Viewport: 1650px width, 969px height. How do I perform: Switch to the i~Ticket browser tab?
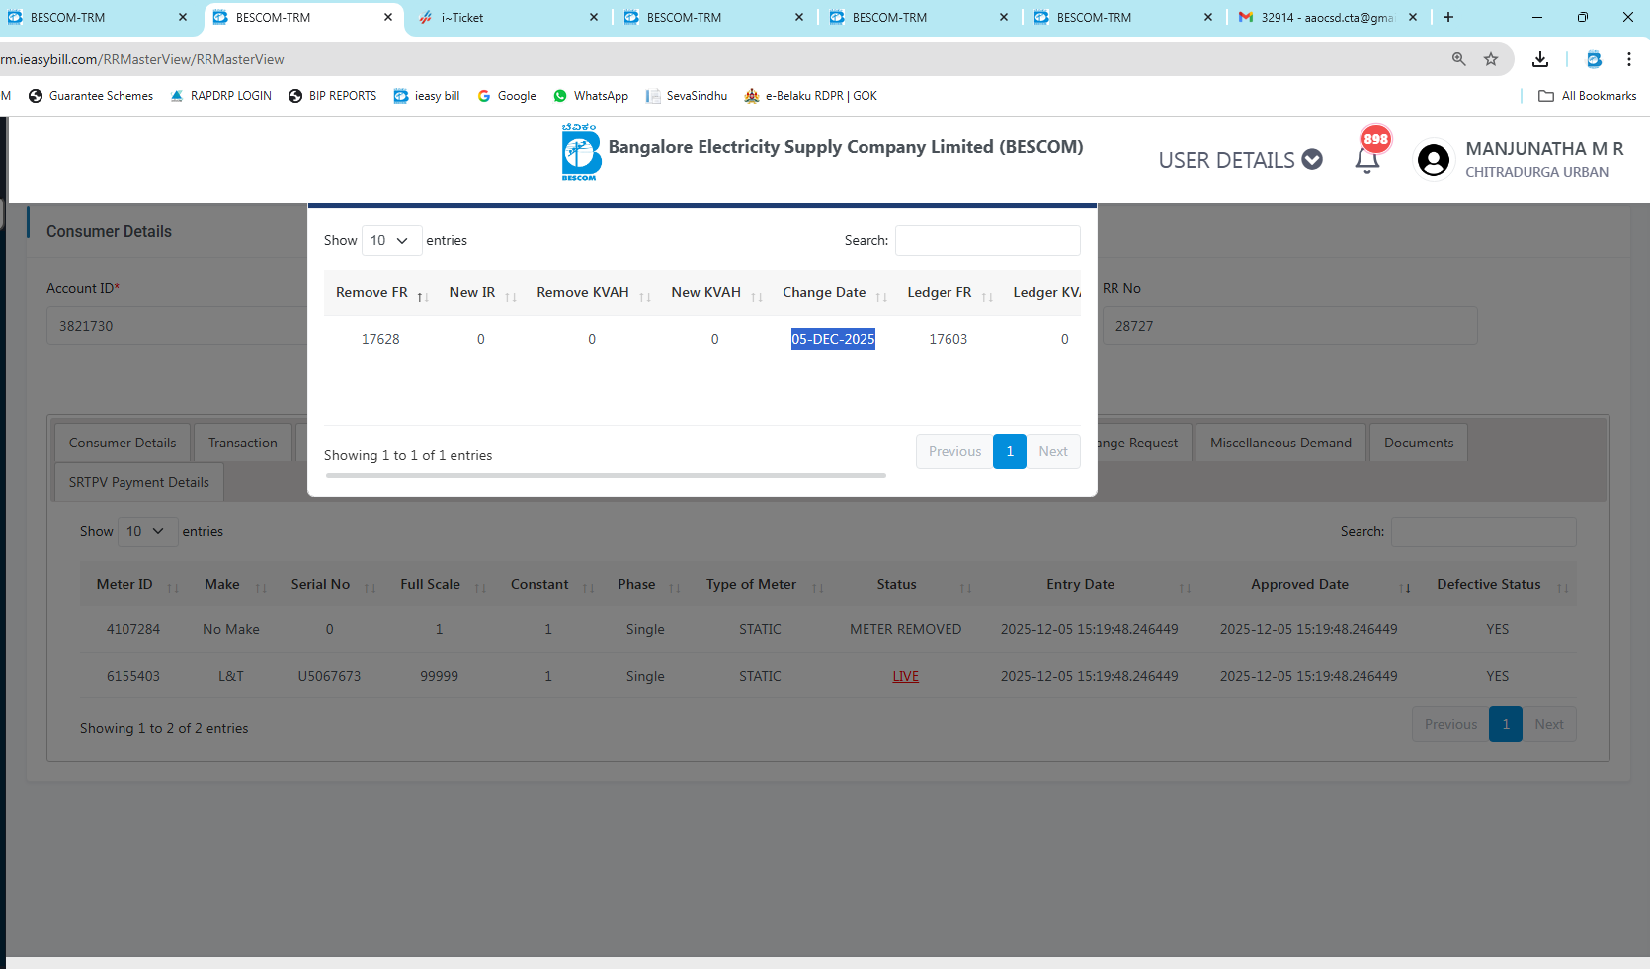[x=508, y=17]
